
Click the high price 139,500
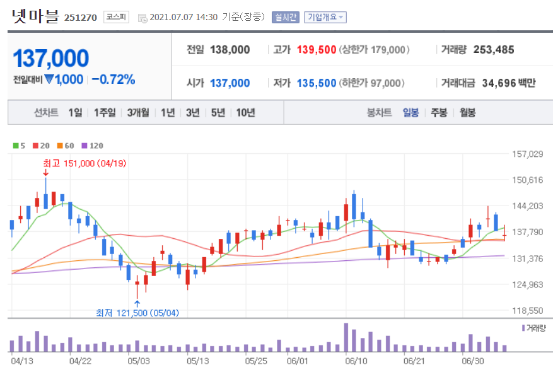coord(317,50)
